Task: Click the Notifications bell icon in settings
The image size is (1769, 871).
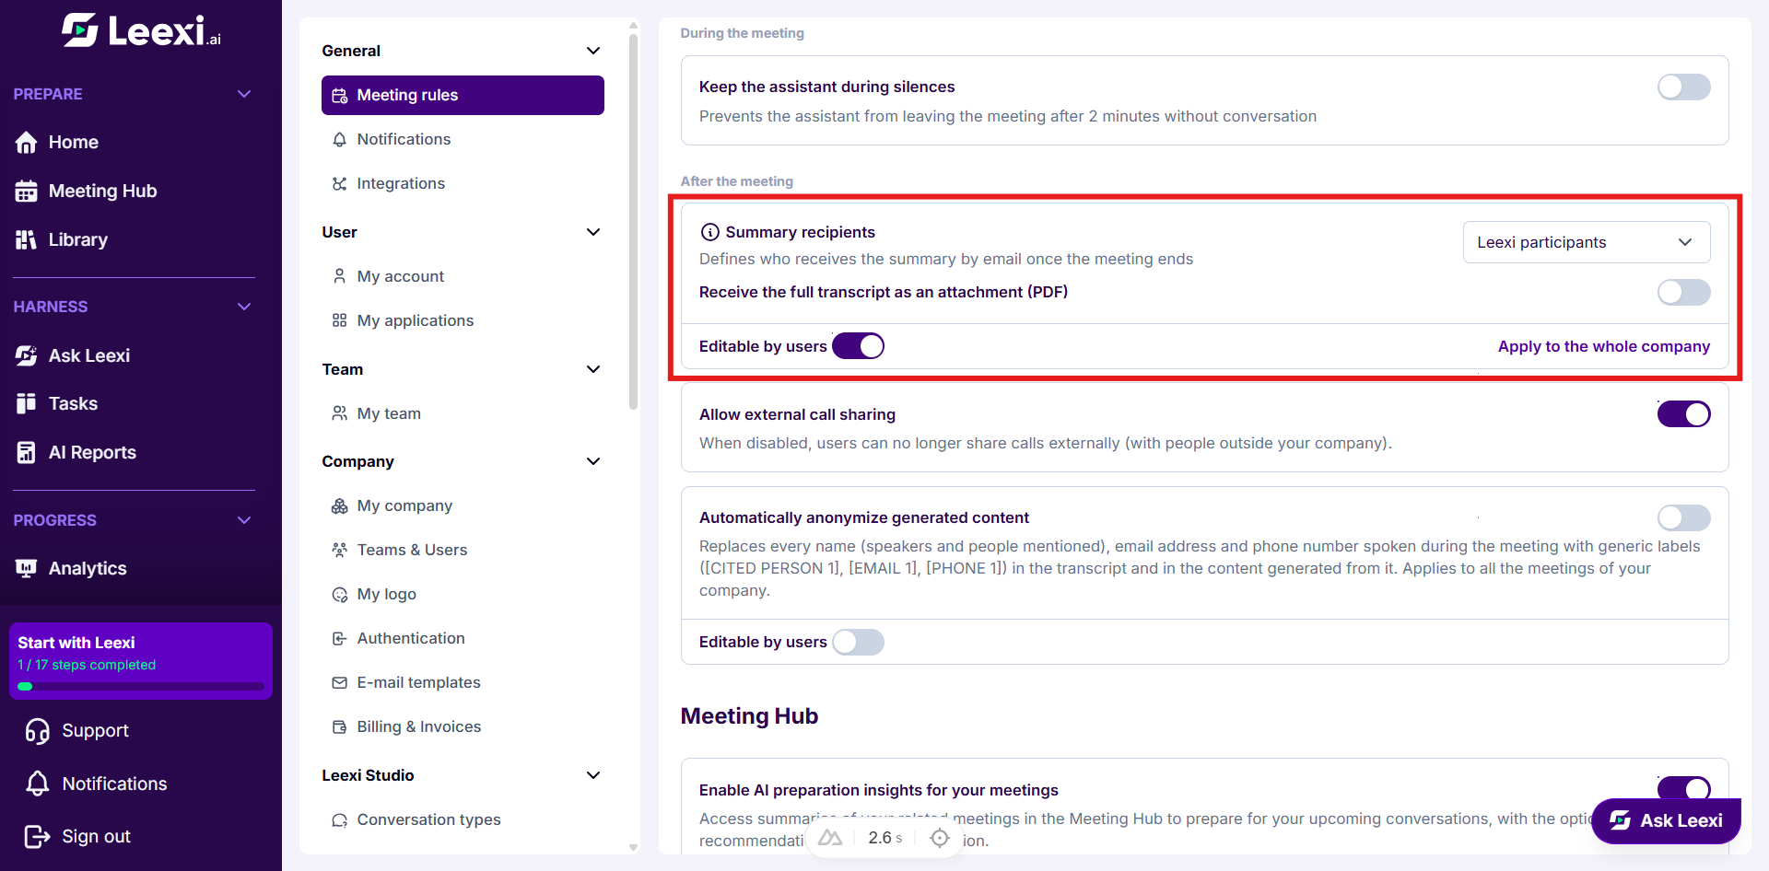Action: [339, 139]
